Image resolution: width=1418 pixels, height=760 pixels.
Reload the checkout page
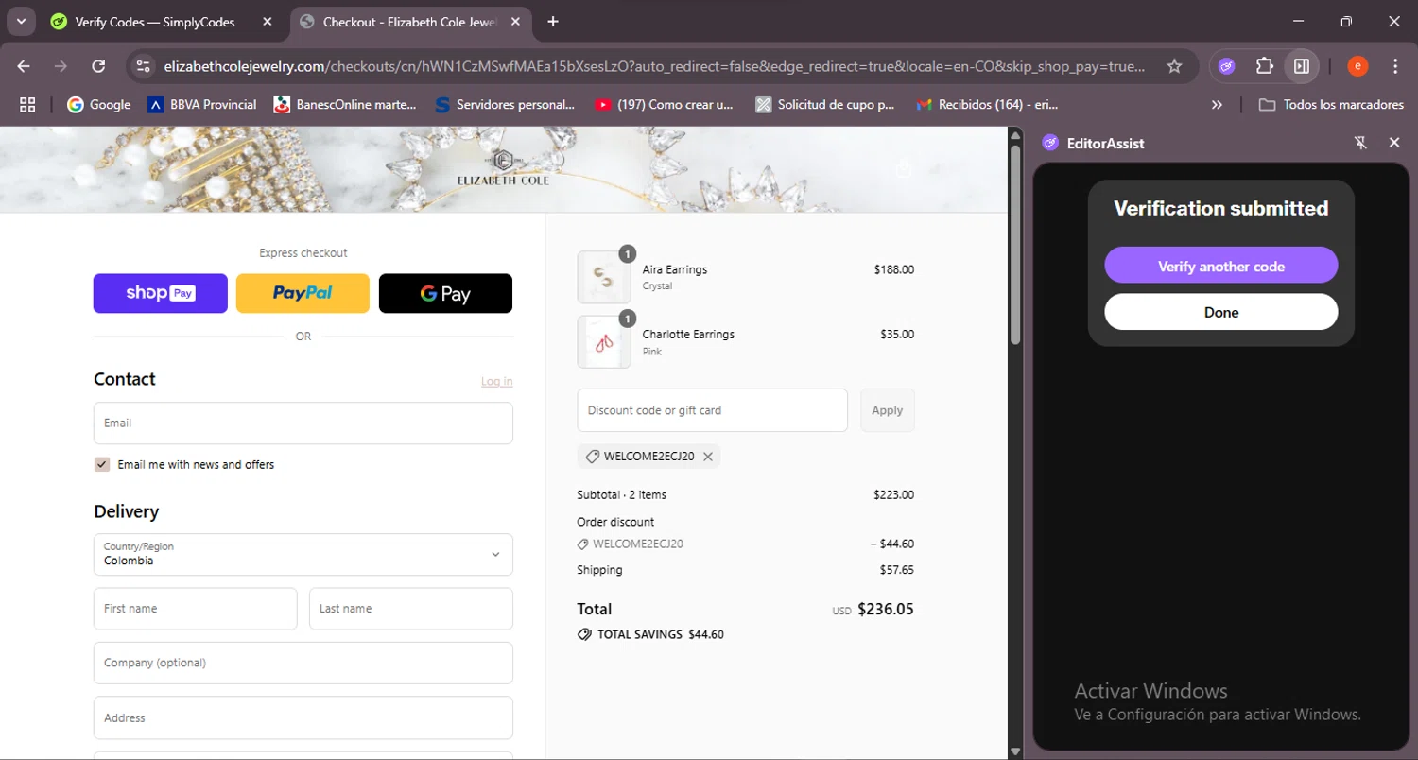[x=98, y=66]
